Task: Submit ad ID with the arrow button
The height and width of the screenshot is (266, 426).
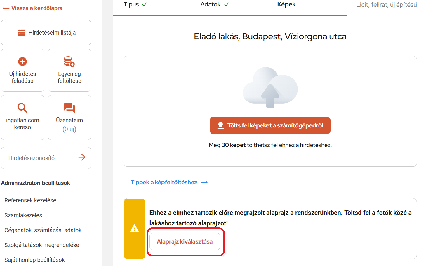Action: [x=82, y=157]
